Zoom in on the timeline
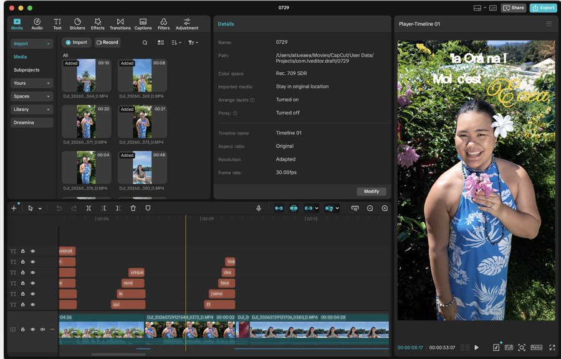 (385, 208)
